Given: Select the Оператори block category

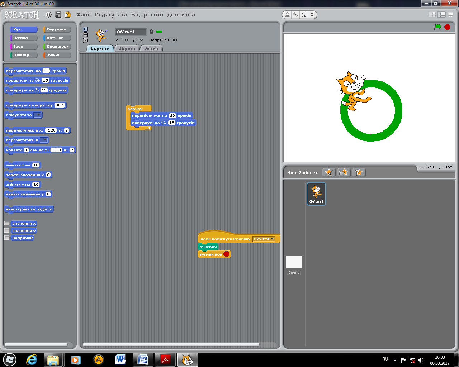Looking at the screenshot, I should (x=57, y=47).
